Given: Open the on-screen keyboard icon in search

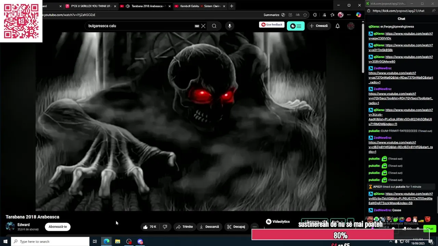Looking at the screenshot, I should 197,26.
